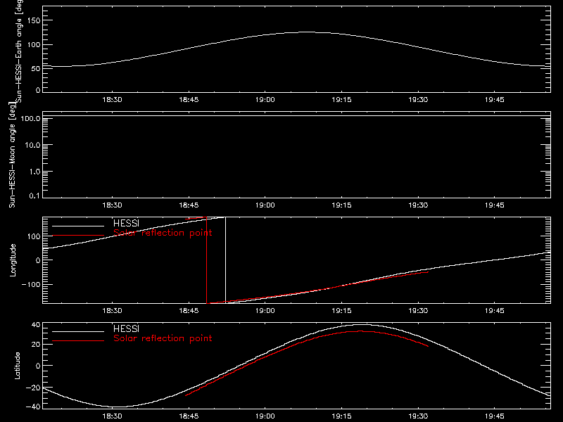Click the 40 tick on Latitude axis
This screenshot has width=563, height=422.
coord(36,325)
